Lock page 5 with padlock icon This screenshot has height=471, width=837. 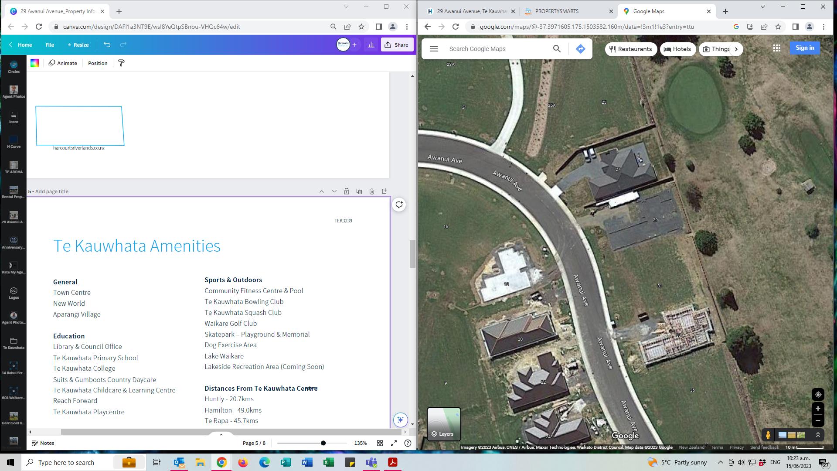click(347, 191)
